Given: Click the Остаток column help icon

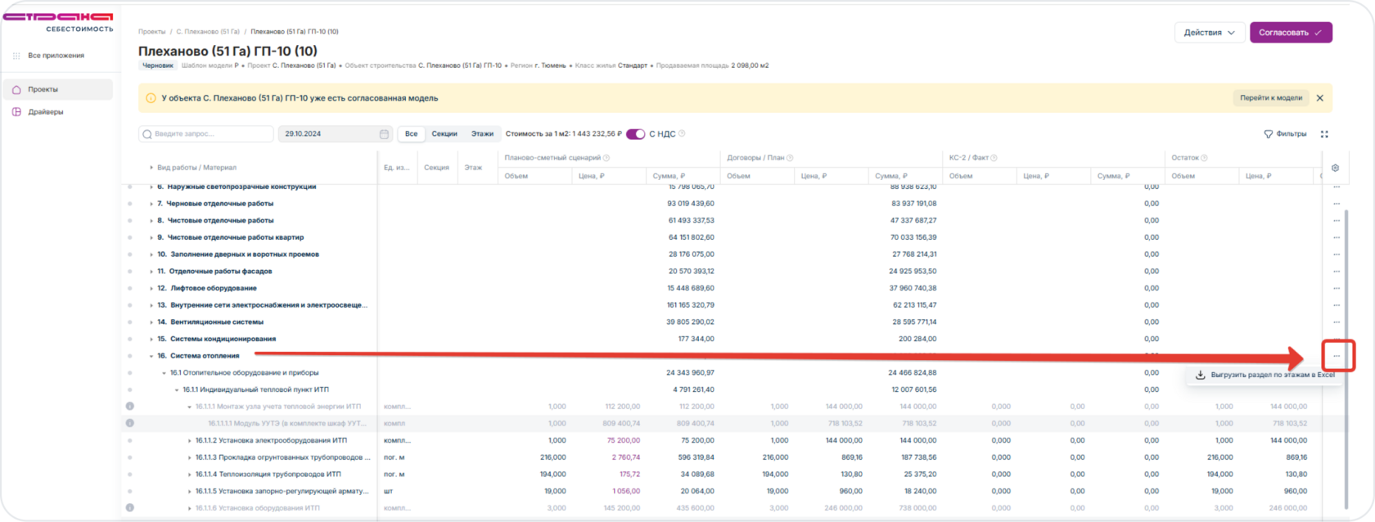Looking at the screenshot, I should [1204, 158].
